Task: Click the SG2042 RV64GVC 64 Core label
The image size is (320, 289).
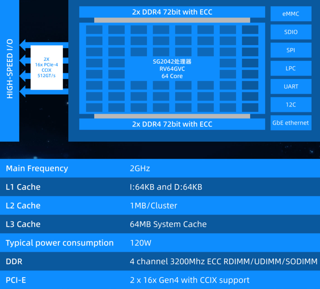Action: click(x=172, y=69)
